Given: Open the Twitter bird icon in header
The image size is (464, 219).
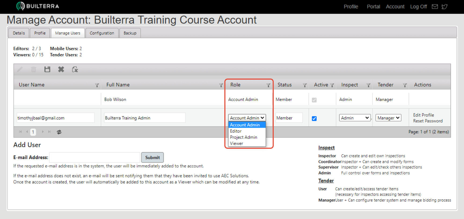Looking at the screenshot, I should [x=444, y=6].
